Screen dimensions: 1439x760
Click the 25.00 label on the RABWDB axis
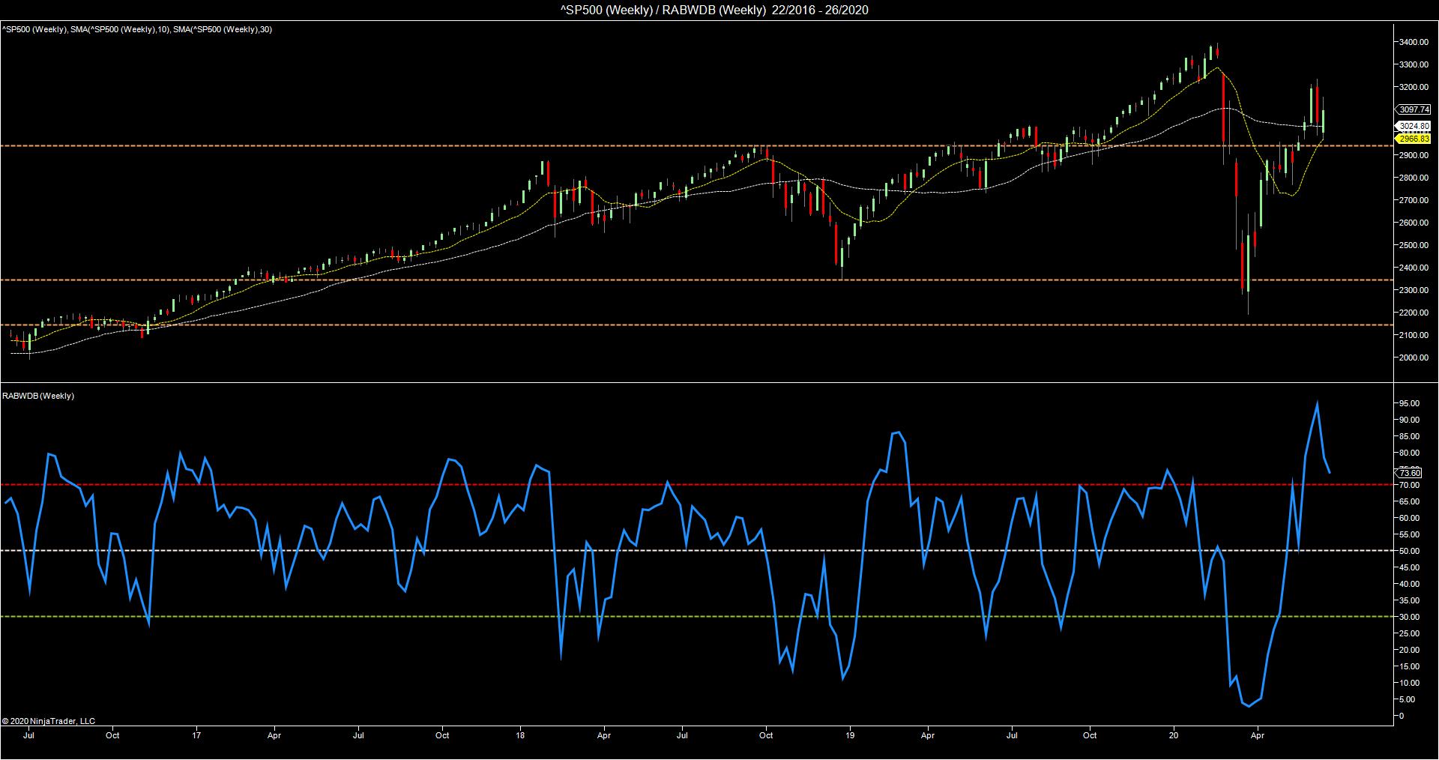coord(1410,633)
